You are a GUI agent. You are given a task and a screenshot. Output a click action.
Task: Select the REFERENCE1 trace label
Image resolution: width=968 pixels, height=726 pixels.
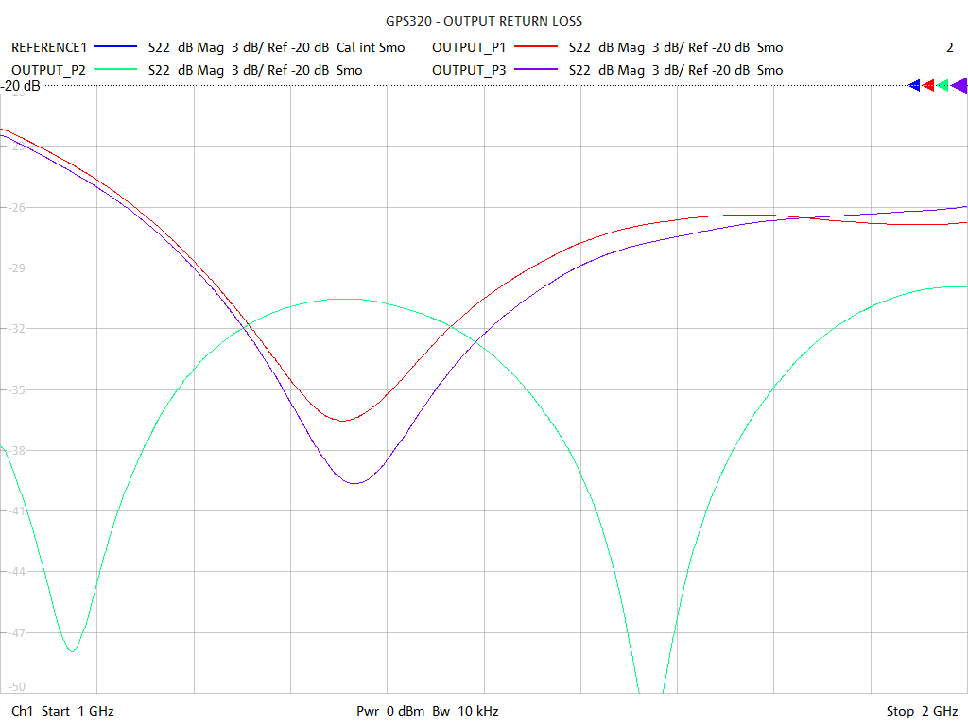click(x=49, y=47)
